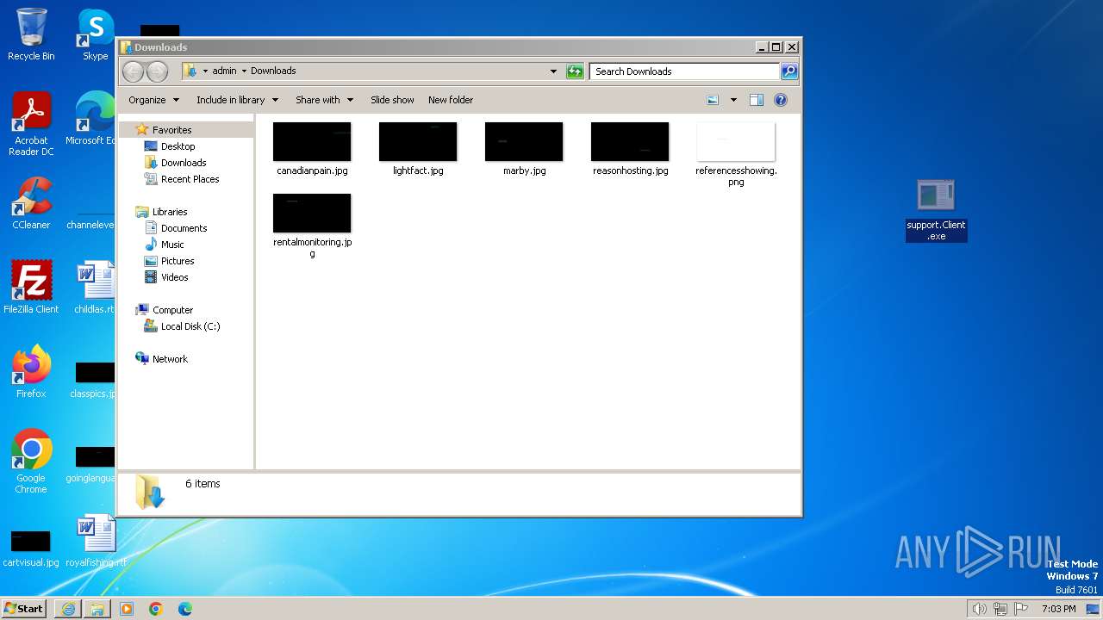The height and width of the screenshot is (620, 1103).
Task: Click New folder in the toolbar
Action: (451, 100)
